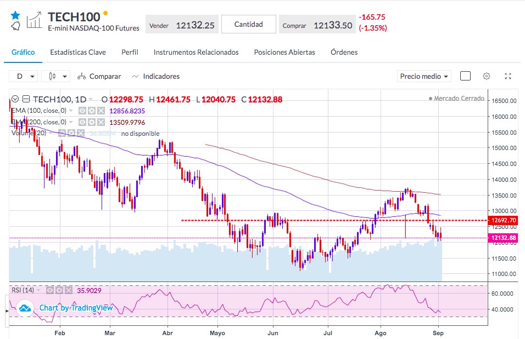
Task: Select the red 12692.70 price line label
Action: [x=503, y=220]
